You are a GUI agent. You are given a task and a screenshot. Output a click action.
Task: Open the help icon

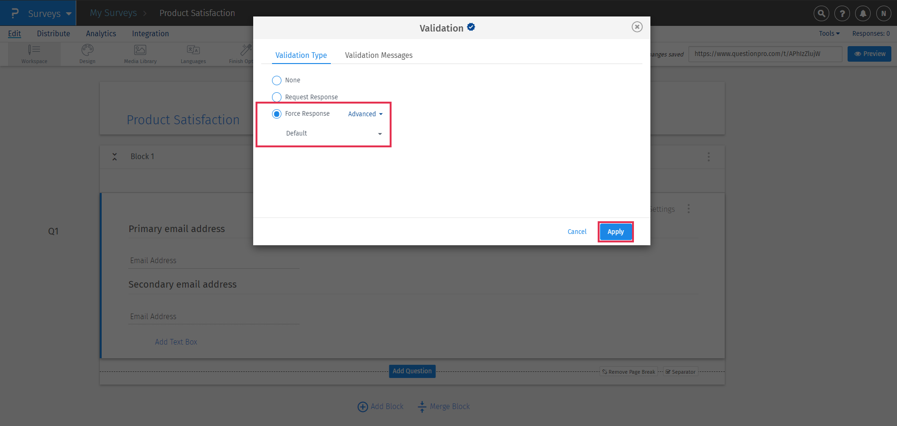coord(841,13)
